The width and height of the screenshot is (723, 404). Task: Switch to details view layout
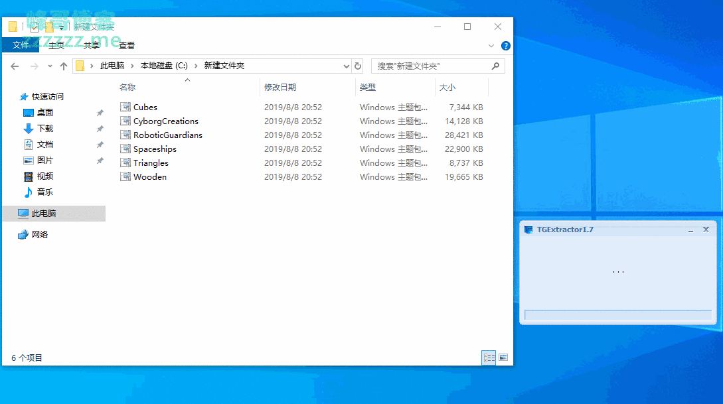(489, 358)
